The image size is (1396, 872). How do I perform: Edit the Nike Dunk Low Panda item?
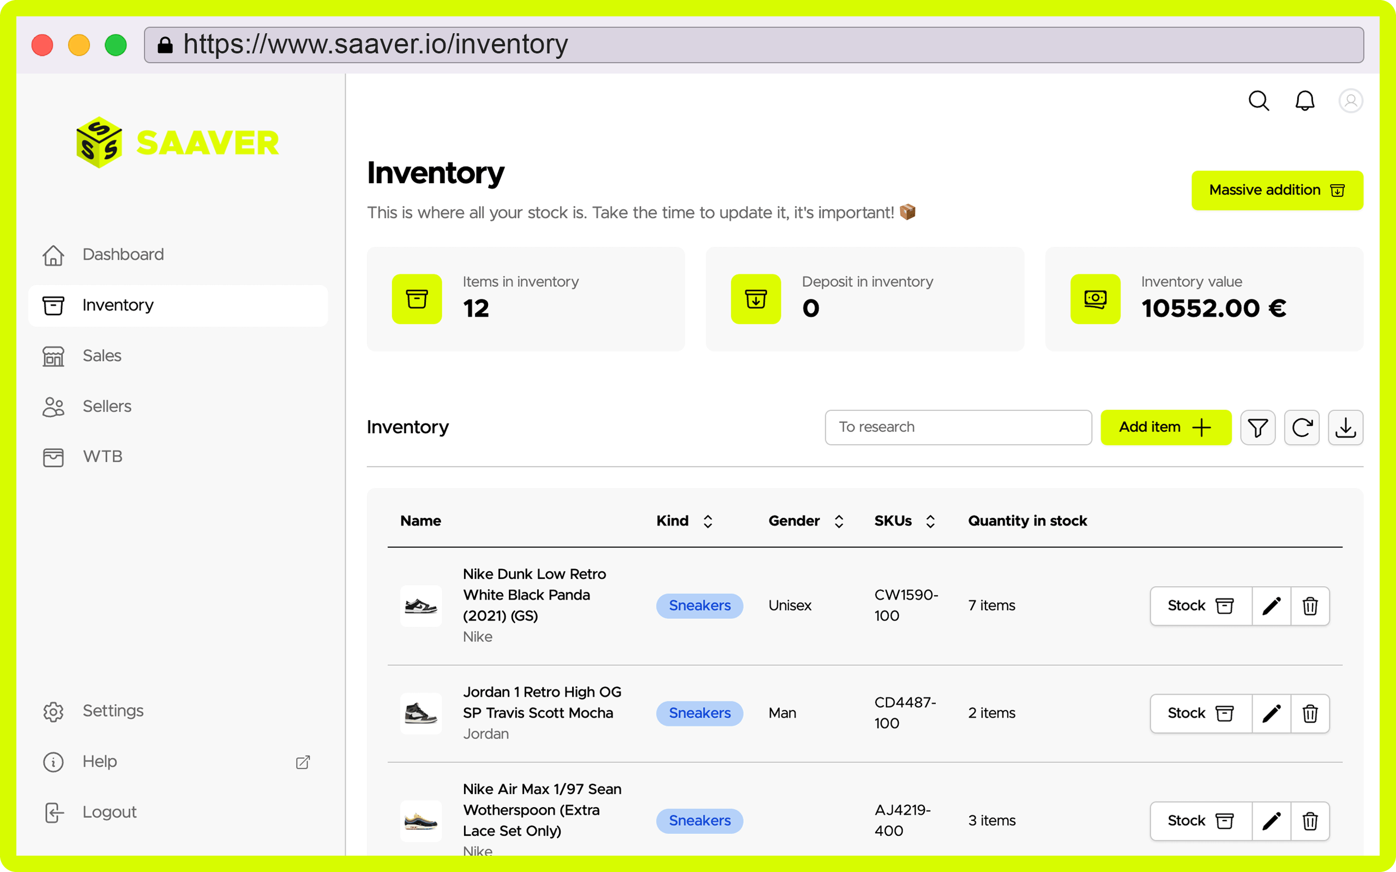tap(1272, 605)
